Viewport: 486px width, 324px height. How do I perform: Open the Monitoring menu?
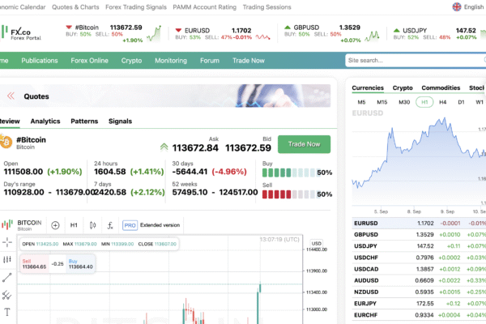pyautogui.click(x=171, y=61)
